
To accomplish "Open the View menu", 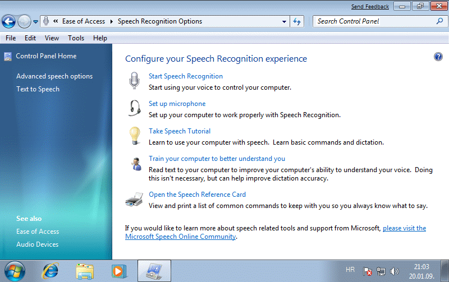I will tap(52, 38).
